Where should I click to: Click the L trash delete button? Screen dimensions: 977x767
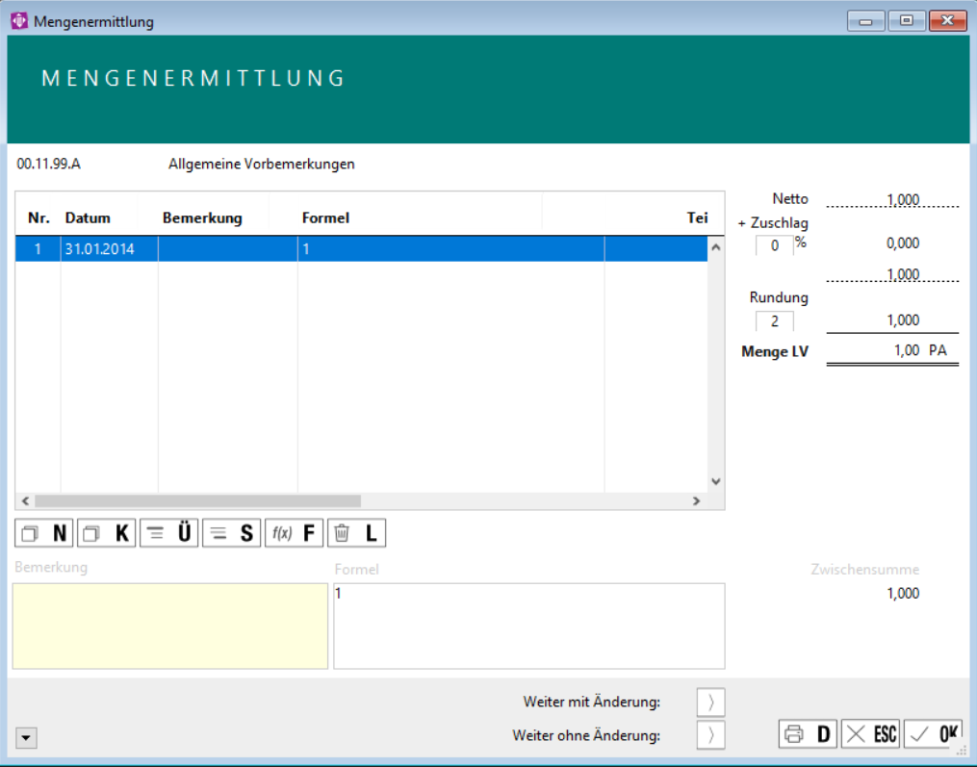coord(357,533)
